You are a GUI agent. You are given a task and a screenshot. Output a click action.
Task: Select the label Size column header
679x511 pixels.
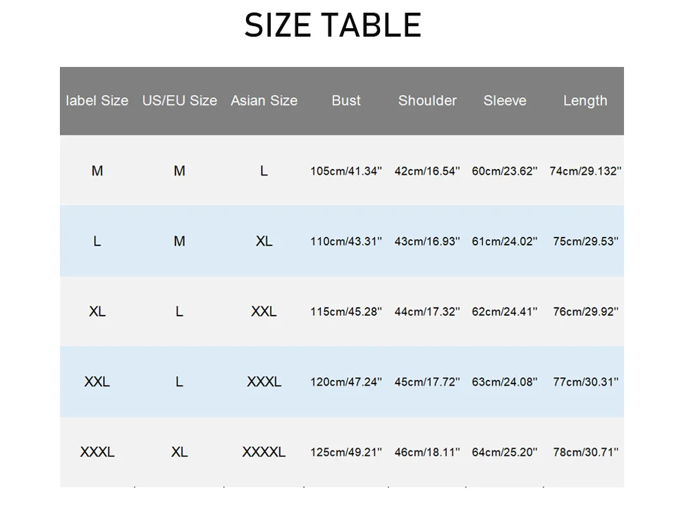97,101
